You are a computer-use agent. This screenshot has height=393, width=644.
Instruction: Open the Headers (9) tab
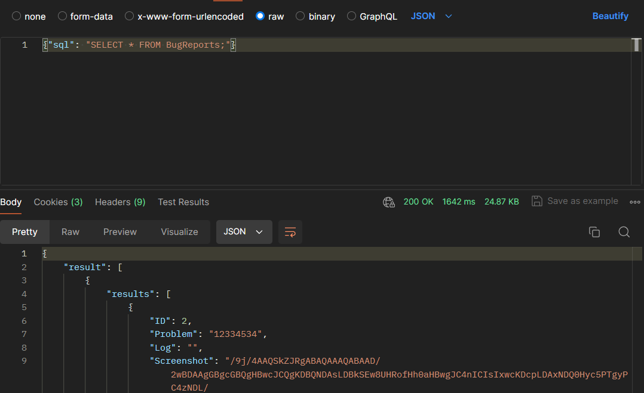click(x=120, y=202)
